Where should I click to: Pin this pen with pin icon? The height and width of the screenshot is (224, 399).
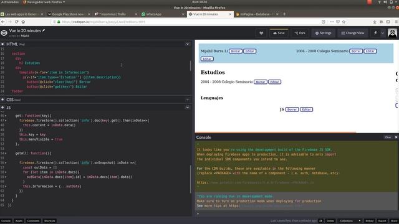click(x=375, y=33)
